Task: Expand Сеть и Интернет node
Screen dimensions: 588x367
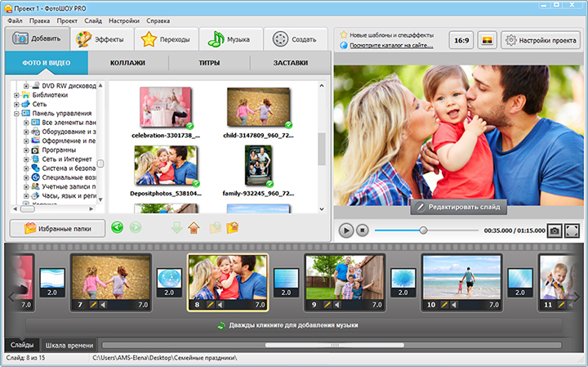Action: tap(26, 159)
